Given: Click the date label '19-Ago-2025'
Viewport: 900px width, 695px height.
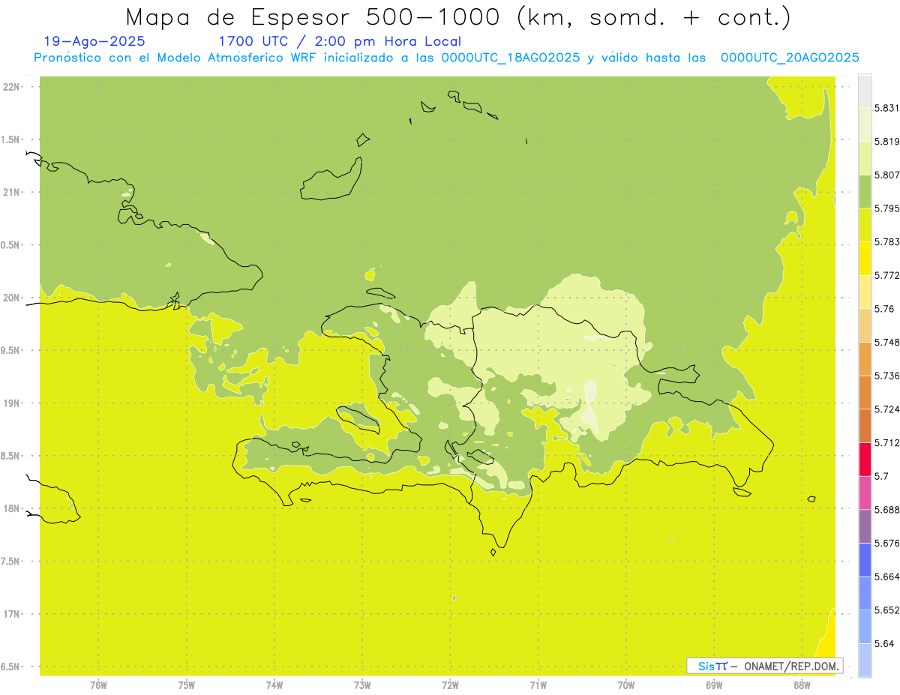Looking at the screenshot, I should click(94, 42).
